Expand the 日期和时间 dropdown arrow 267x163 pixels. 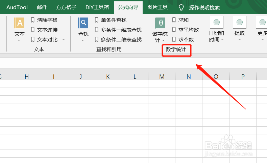click(x=222, y=39)
